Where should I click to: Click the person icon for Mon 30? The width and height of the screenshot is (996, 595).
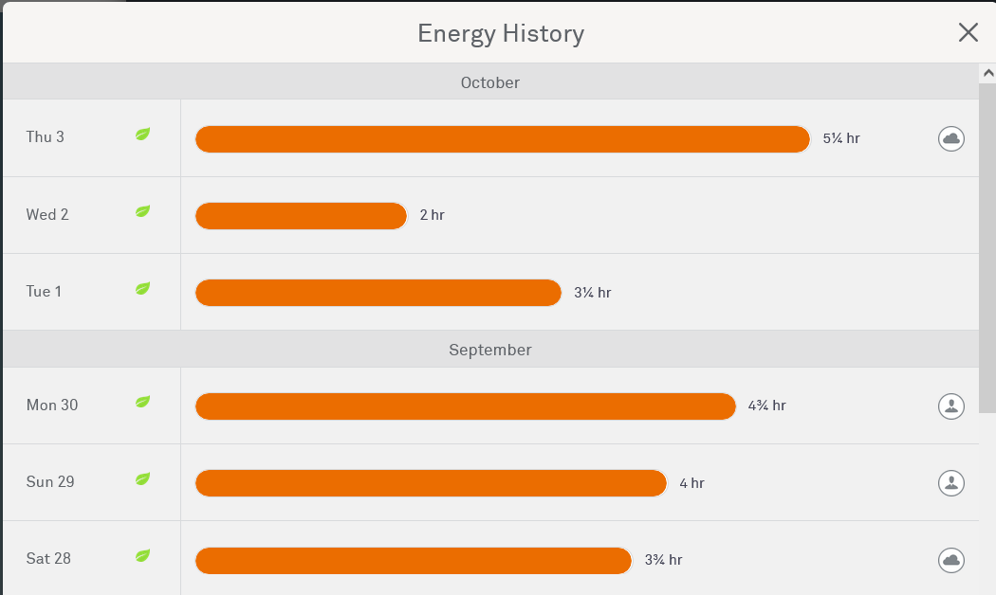[x=950, y=406]
